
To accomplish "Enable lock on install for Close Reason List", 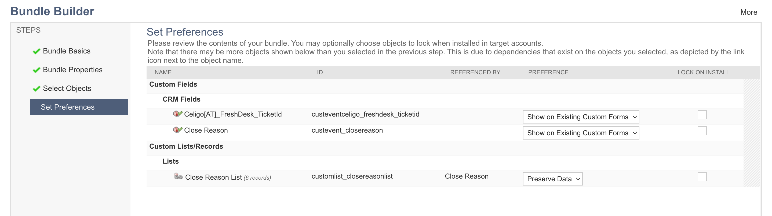I will 702,177.
